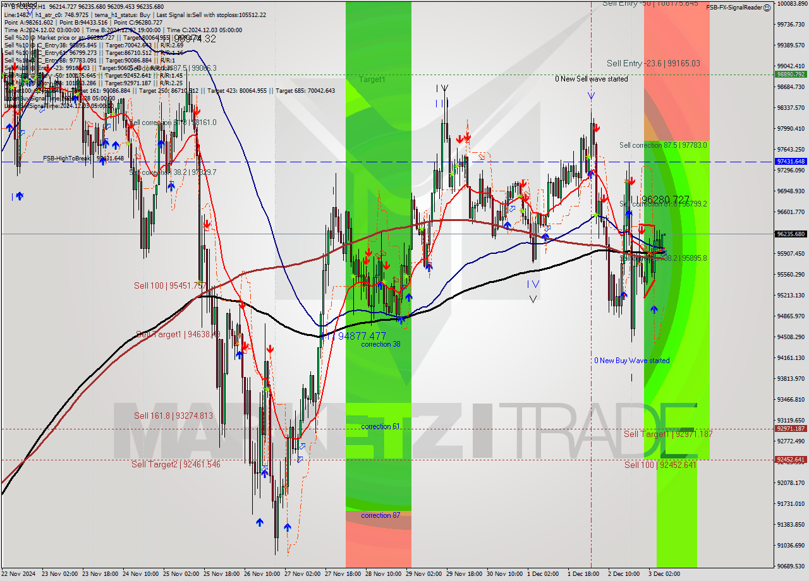Image resolution: width=809 pixels, height=581 pixels.
Task: Click the 90689.530 bottom price scale value
Action: (791, 566)
